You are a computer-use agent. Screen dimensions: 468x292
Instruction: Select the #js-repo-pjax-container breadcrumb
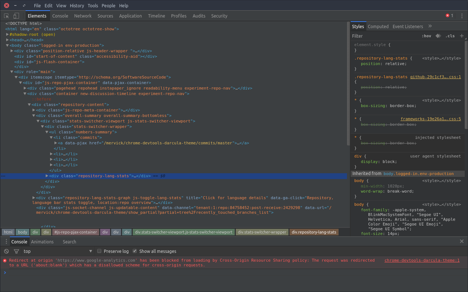[x=76, y=232]
